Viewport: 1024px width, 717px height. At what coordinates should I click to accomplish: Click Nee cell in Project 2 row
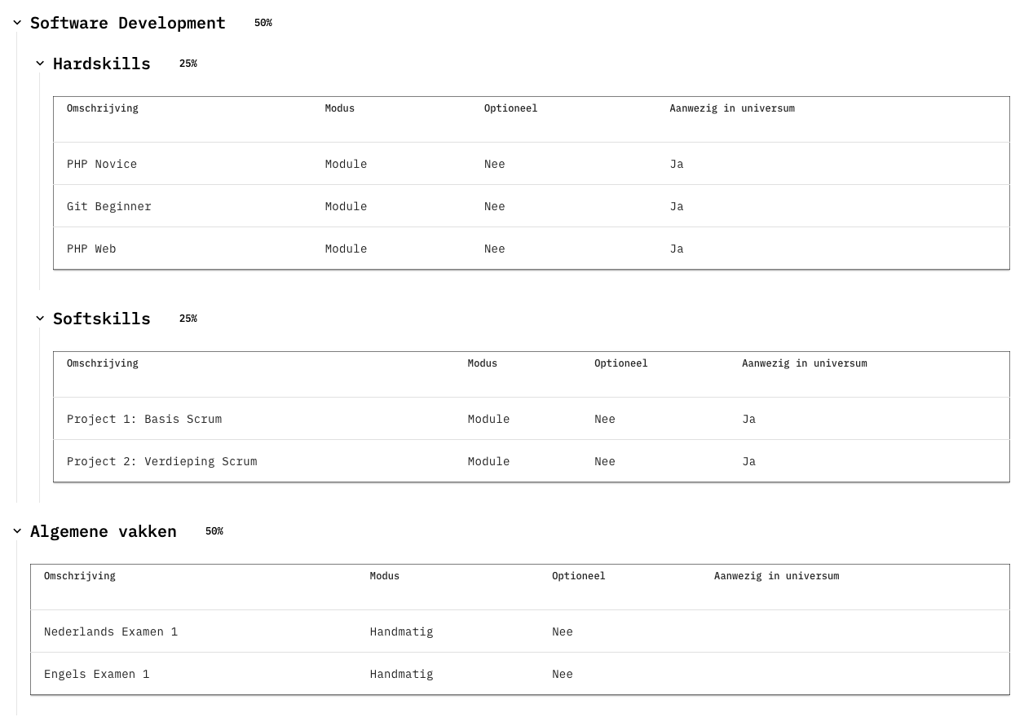tap(605, 461)
